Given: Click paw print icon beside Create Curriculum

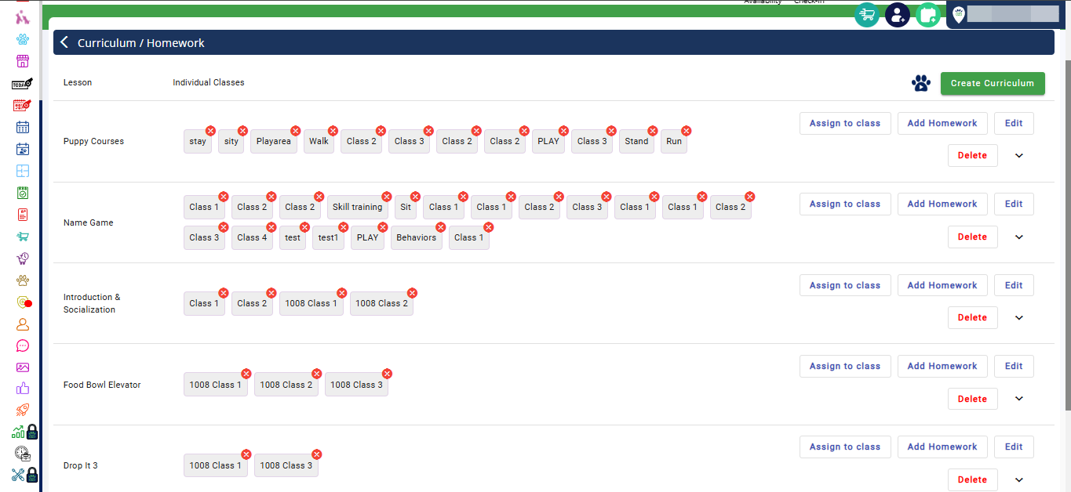Looking at the screenshot, I should [921, 83].
